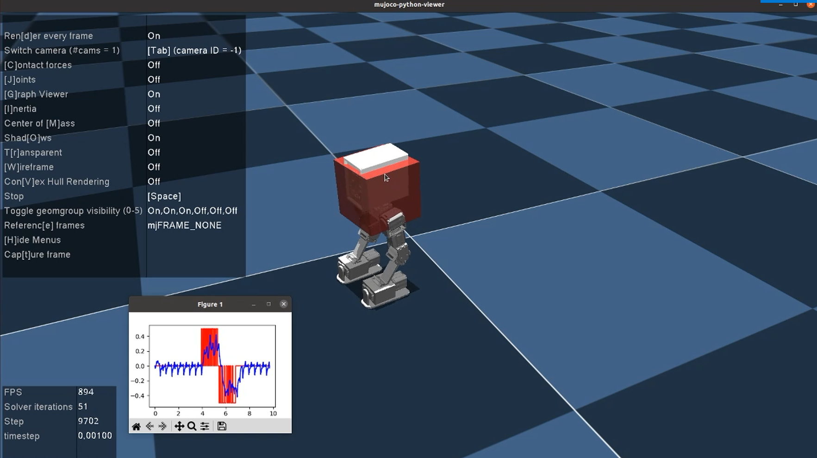Click the '[H]ide Menus' label
Screen dimensions: 817x458
click(32, 240)
